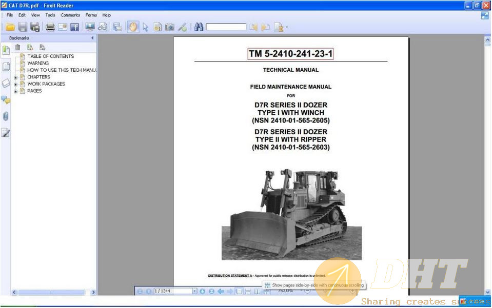The image size is (492, 308).
Task: Click the stacked windows toolbar icon
Action: (117, 27)
